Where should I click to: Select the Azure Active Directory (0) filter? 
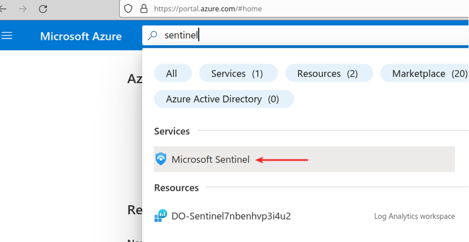tap(223, 99)
